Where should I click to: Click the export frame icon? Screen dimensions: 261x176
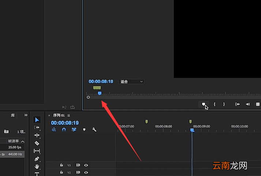click(72, 107)
